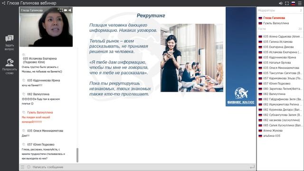304x171 pixels.
Task: Open the language selector flag in the top bar
Action: pyautogui.click(x=293, y=3)
